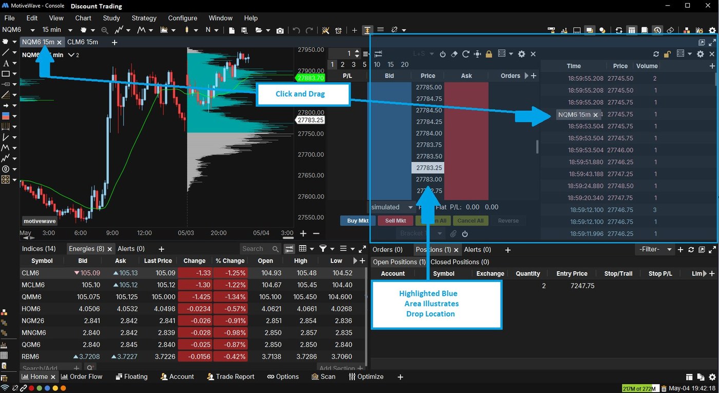Toggle the highlighted clock button in top toolbar
This screenshot has height=393, width=719.
657,30
